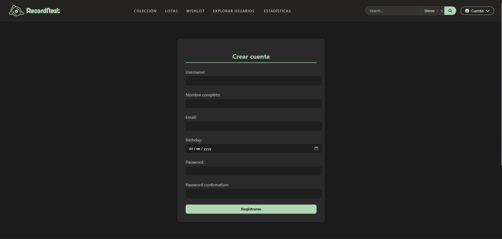
Task: Click the Registrarse button
Action: pyautogui.click(x=251, y=209)
